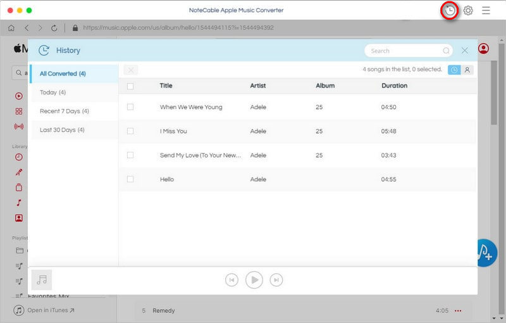The width and height of the screenshot is (506, 323).
Task: Reload the page with refresh icon
Action: click(54, 28)
